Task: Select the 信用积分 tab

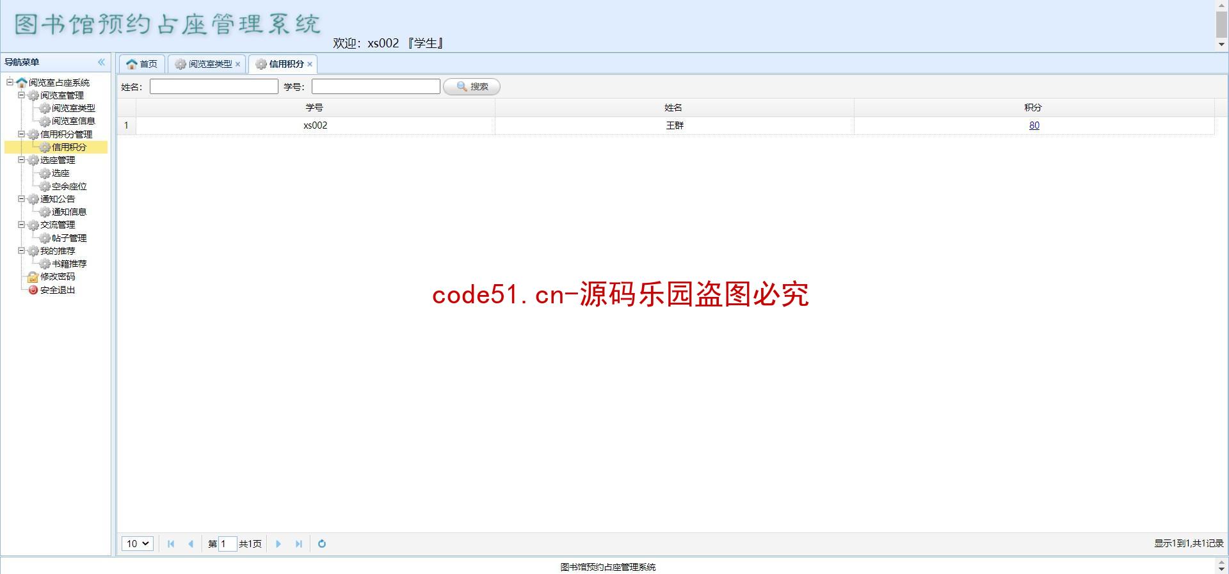Action: [283, 64]
